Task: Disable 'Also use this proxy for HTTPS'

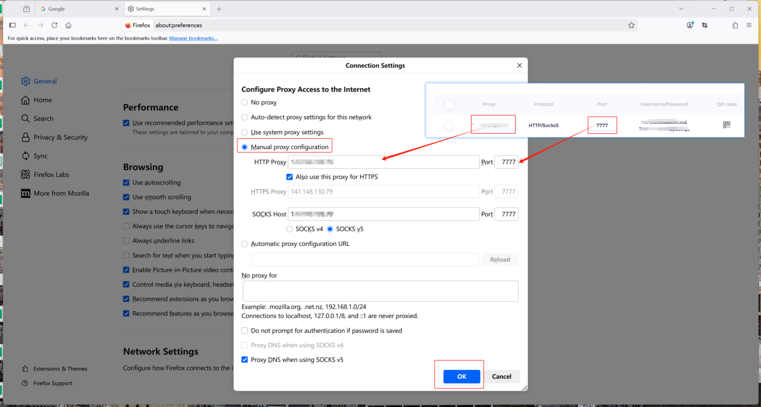Action: pos(289,177)
